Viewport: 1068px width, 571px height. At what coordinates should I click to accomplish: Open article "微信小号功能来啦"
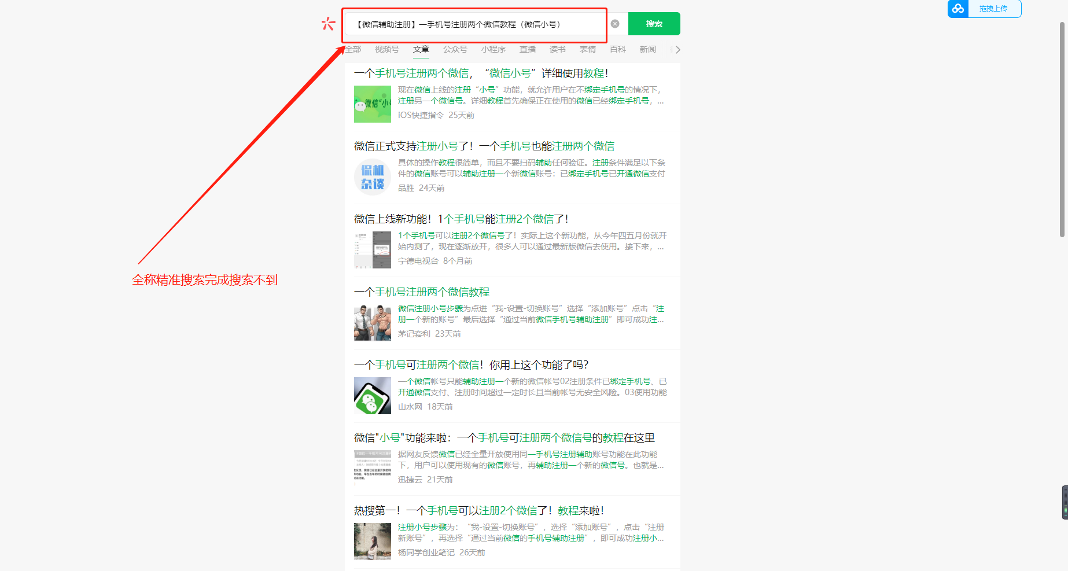click(x=504, y=438)
